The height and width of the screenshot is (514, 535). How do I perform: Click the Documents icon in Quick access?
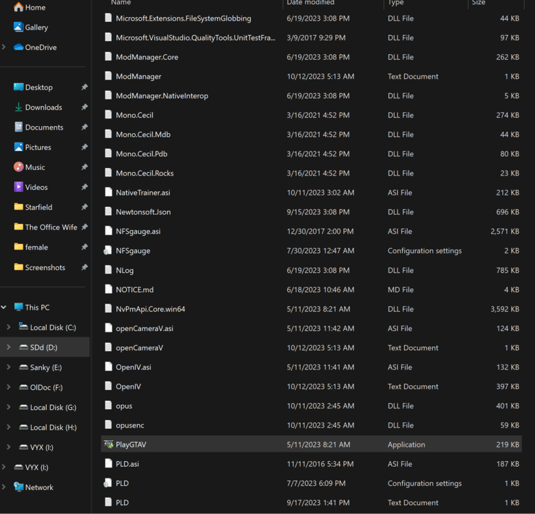[x=18, y=127]
